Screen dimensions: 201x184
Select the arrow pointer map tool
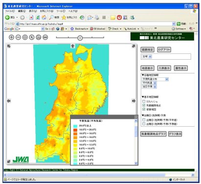click(x=32, y=37)
